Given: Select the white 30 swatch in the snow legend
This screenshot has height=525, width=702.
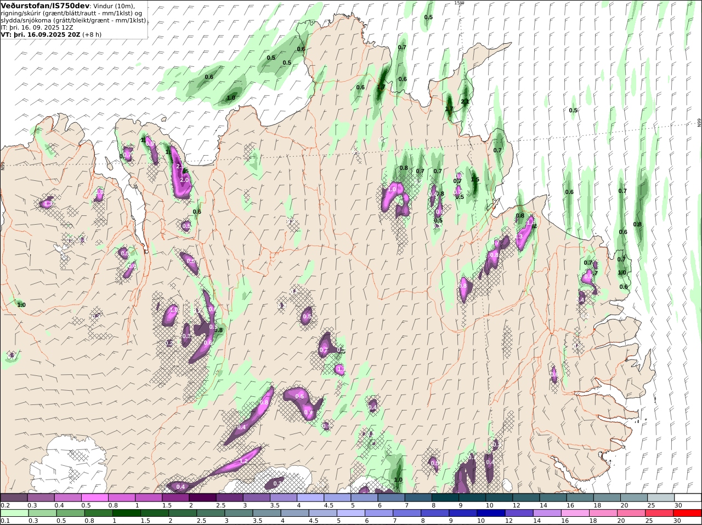Looking at the screenshot, I should (x=688, y=498).
